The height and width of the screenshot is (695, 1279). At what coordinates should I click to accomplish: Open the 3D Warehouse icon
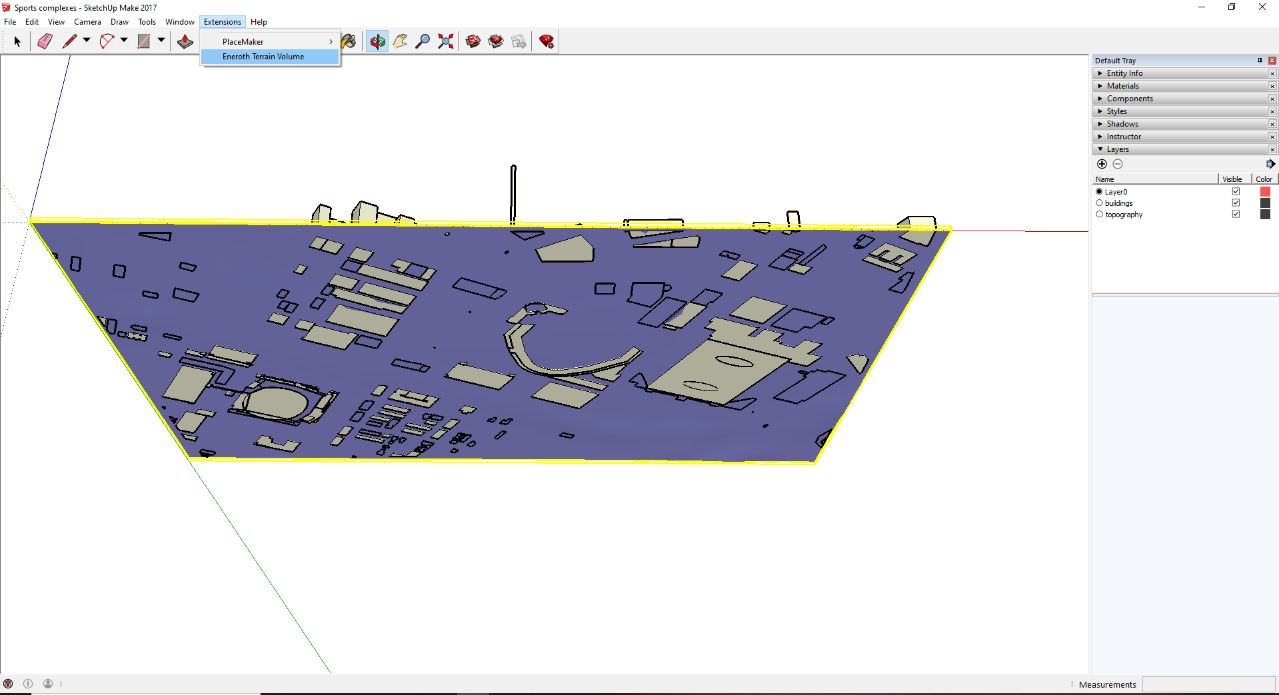(x=473, y=41)
